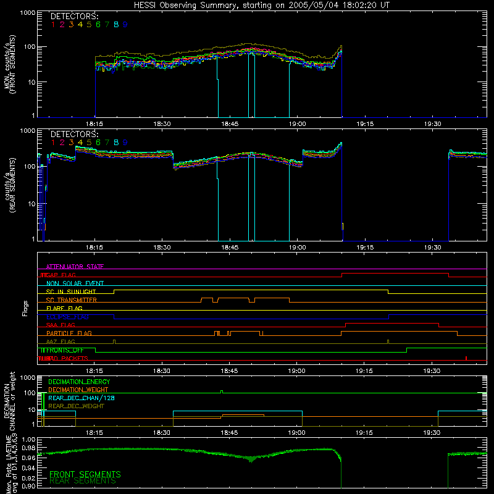Screen dimensions: 494x494
Task: Click the vertical Flags axis label
Action: 25,308
